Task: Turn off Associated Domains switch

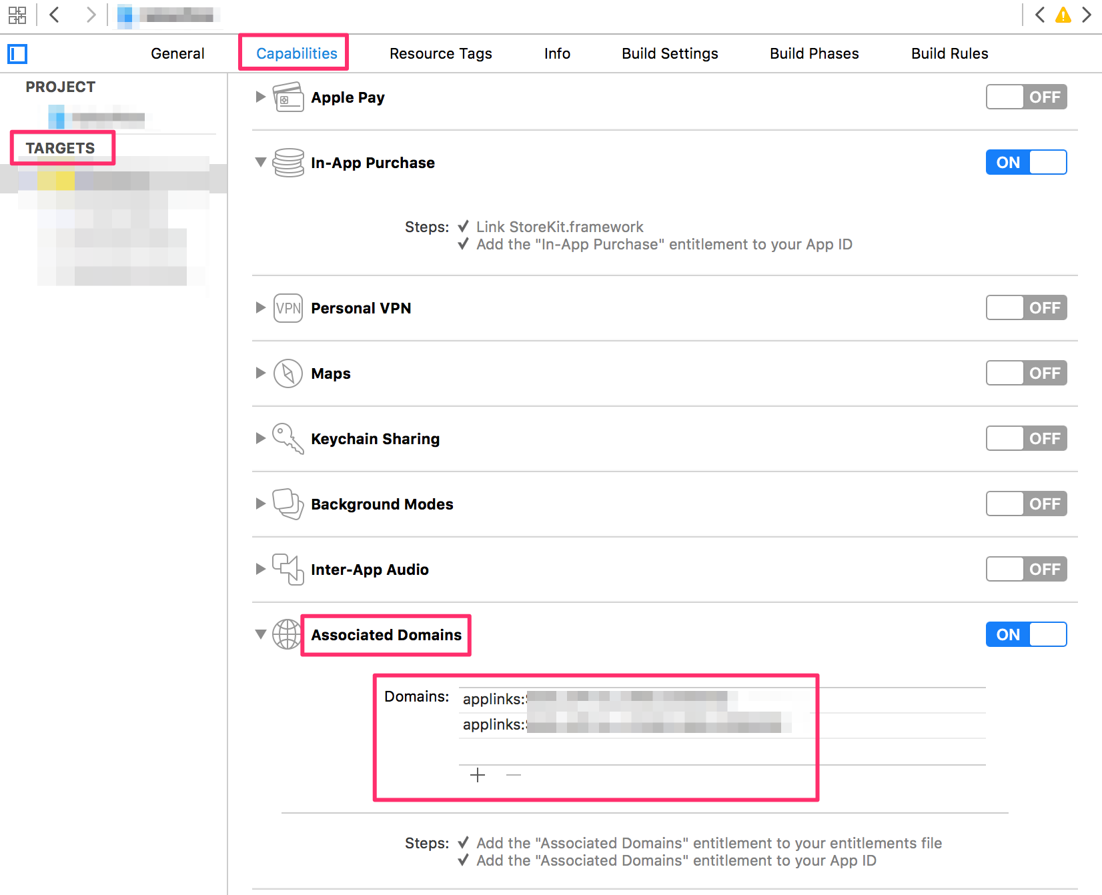Action: 1027,635
